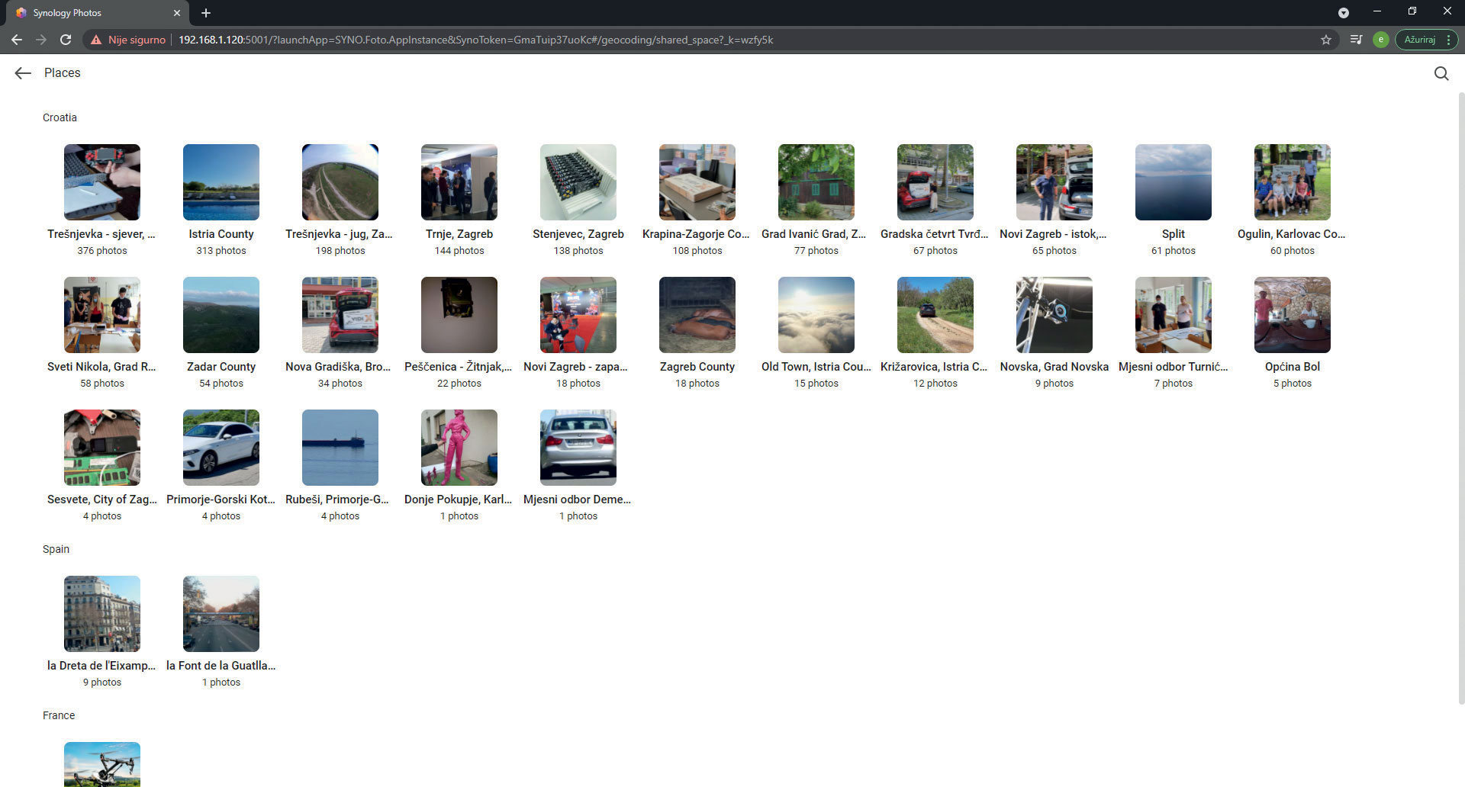Open la Dreta de l'Eixample thumbnail
Image resolution: width=1465 pixels, height=787 pixels.
(x=102, y=614)
